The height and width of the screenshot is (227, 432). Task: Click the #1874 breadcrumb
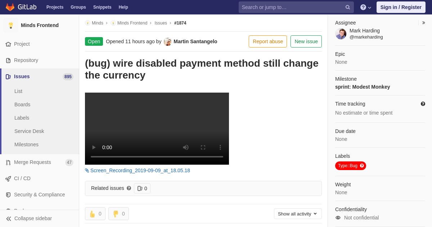(x=180, y=23)
